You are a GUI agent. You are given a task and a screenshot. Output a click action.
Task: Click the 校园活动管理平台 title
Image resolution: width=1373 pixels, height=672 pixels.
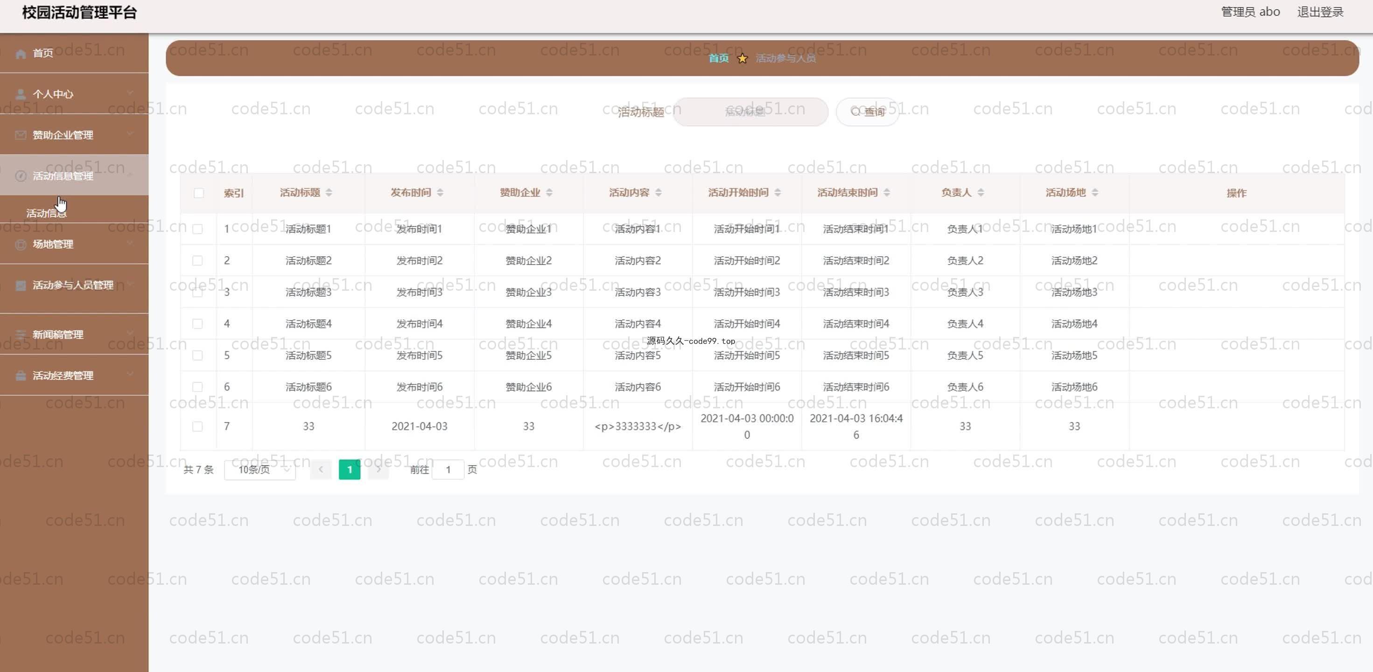tap(79, 13)
